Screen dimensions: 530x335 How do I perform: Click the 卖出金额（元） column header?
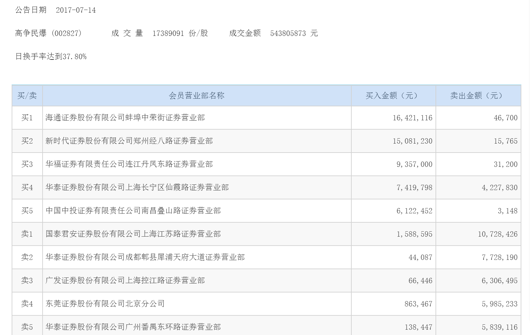point(478,96)
